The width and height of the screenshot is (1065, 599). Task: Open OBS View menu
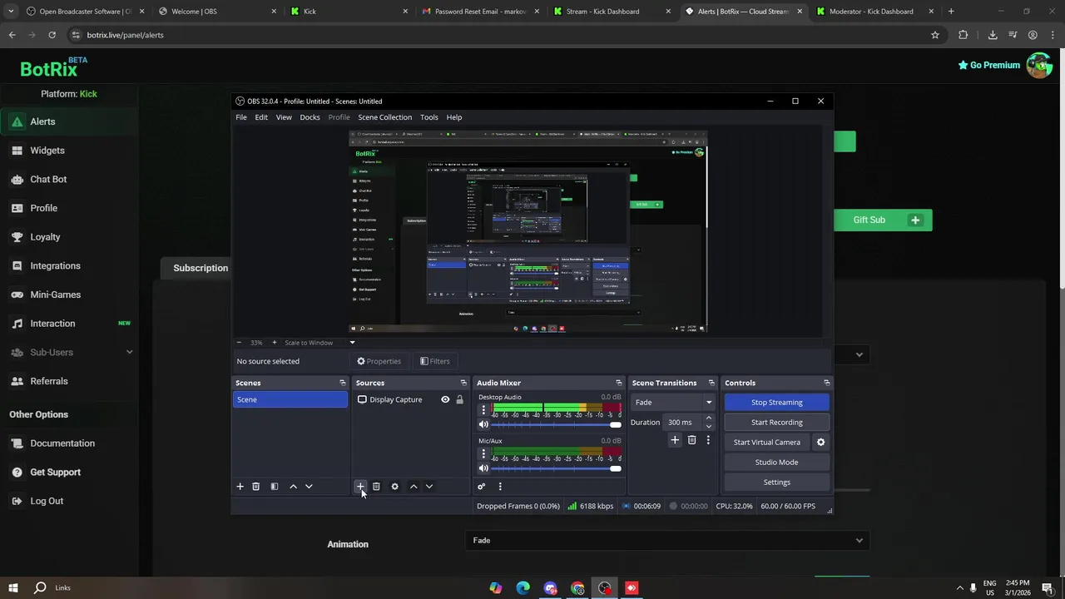tap(284, 117)
